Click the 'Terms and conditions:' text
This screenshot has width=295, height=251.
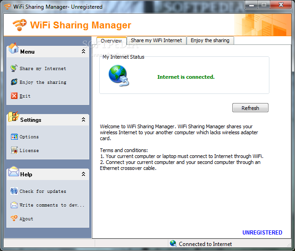(x=124, y=150)
